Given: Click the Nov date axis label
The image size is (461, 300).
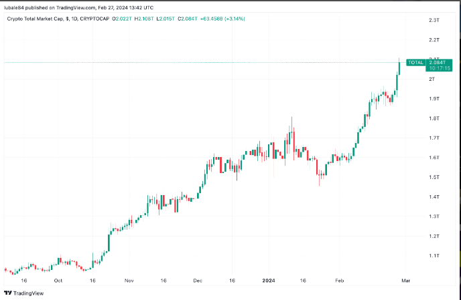Looking at the screenshot, I should [x=129, y=281].
